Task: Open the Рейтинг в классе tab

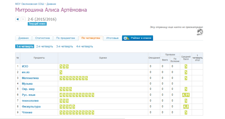Action: click(137, 38)
